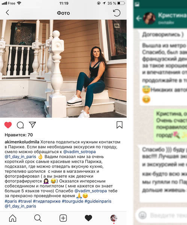Screen dimensions: 187x225
Task: Open the emoji picker in WhatsApp input
Action: (x=142, y=215)
